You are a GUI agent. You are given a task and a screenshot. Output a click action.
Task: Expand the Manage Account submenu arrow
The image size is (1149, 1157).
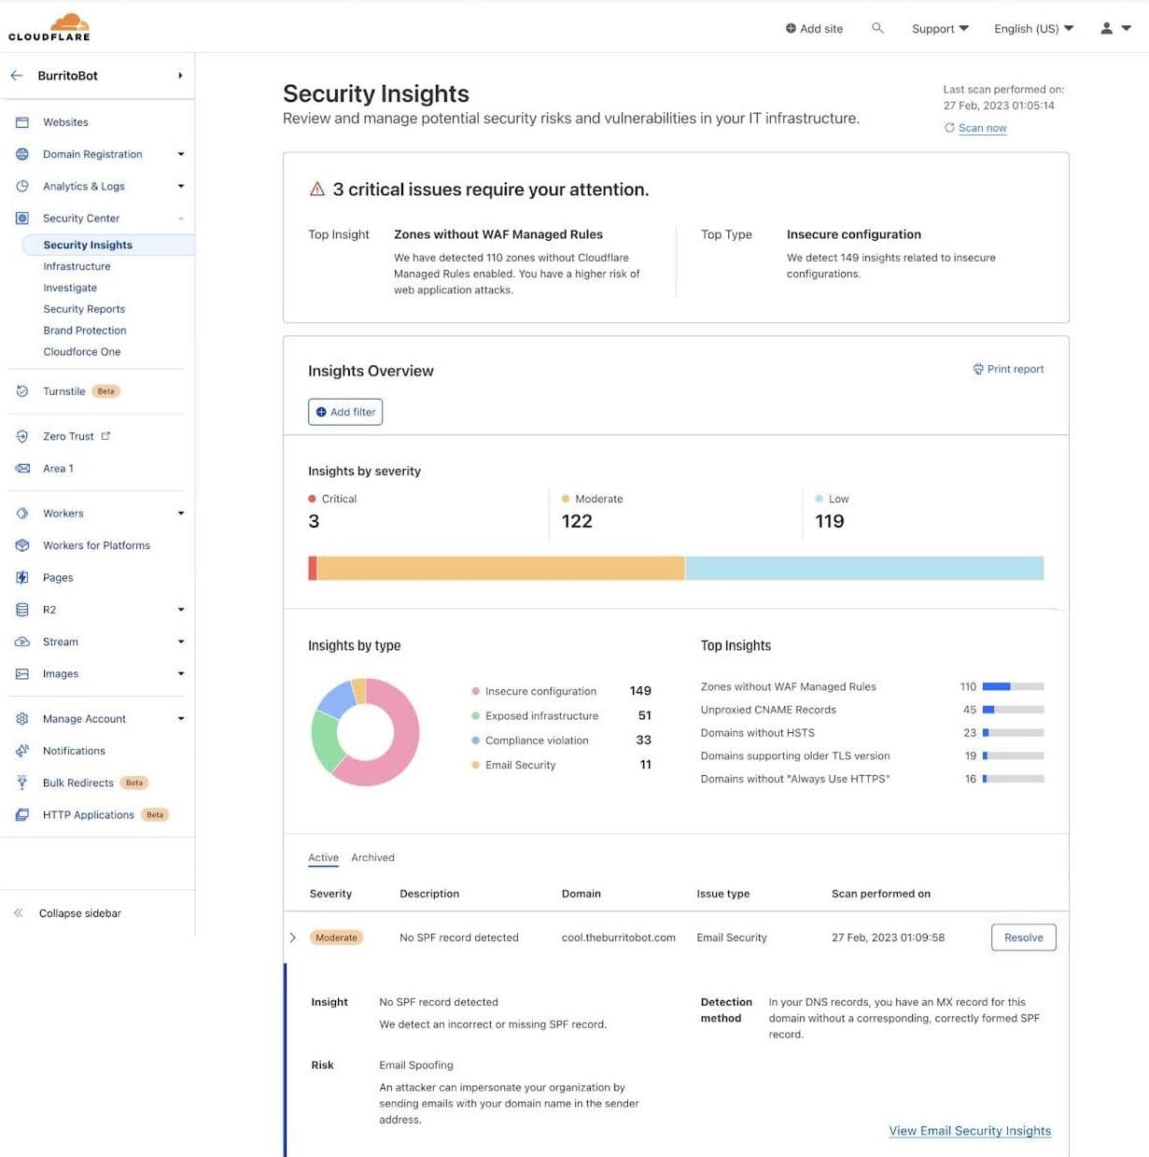tap(181, 719)
